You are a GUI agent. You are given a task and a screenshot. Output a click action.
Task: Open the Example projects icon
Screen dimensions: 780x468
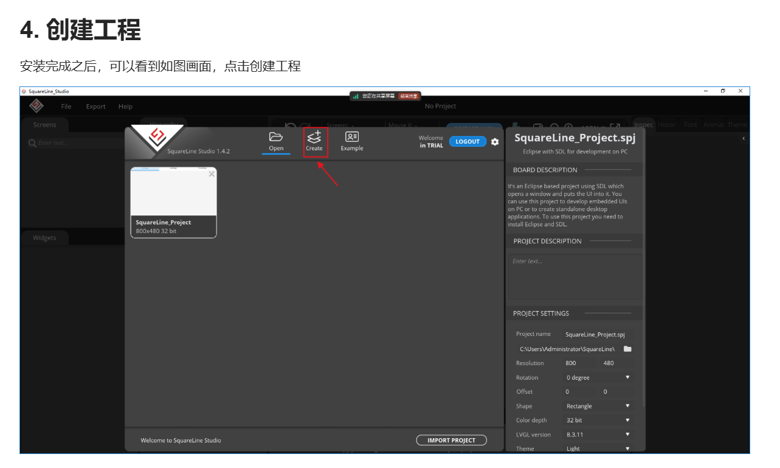(x=352, y=137)
